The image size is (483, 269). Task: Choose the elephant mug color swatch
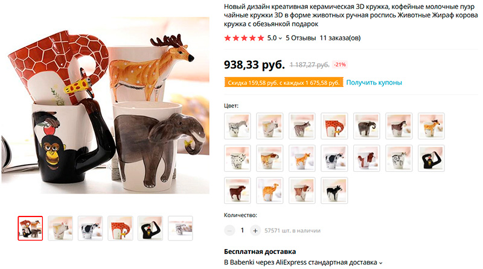(366, 126)
